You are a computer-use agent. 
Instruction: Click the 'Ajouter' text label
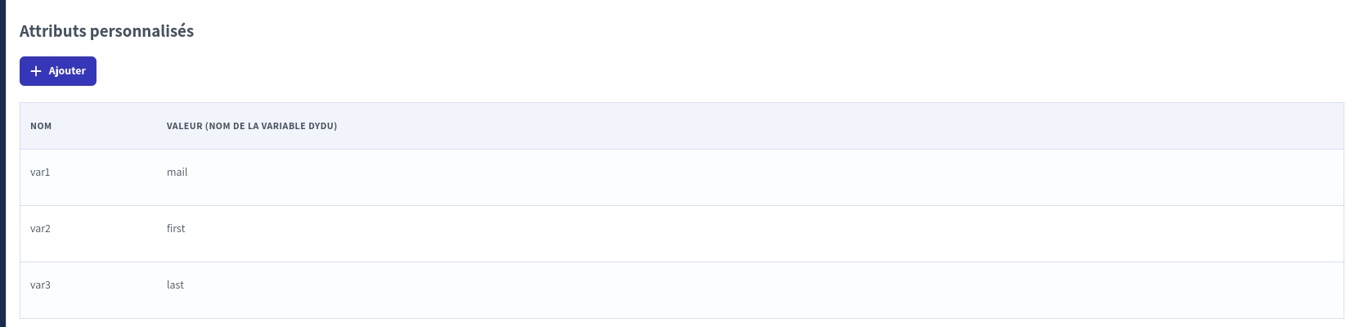click(x=67, y=71)
